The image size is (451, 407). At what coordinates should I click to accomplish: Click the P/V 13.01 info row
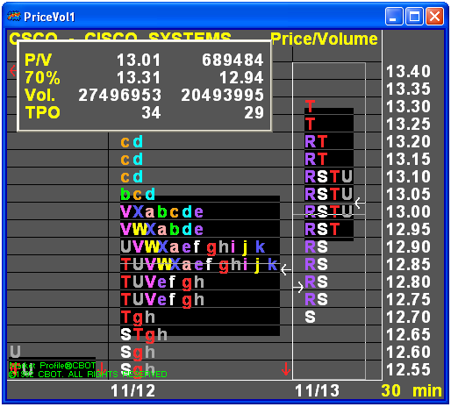click(144, 60)
